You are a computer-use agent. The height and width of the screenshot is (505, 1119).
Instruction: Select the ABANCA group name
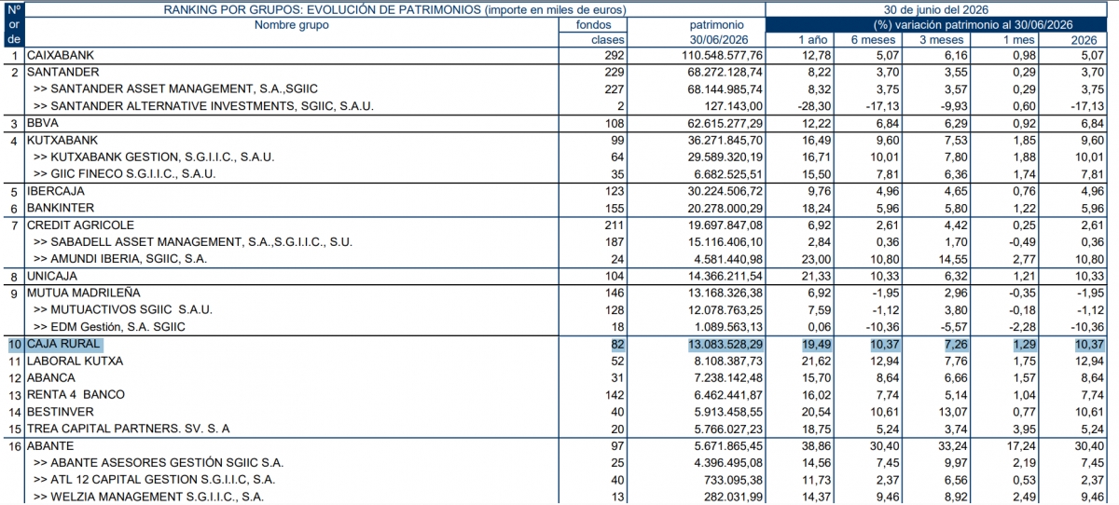52,378
